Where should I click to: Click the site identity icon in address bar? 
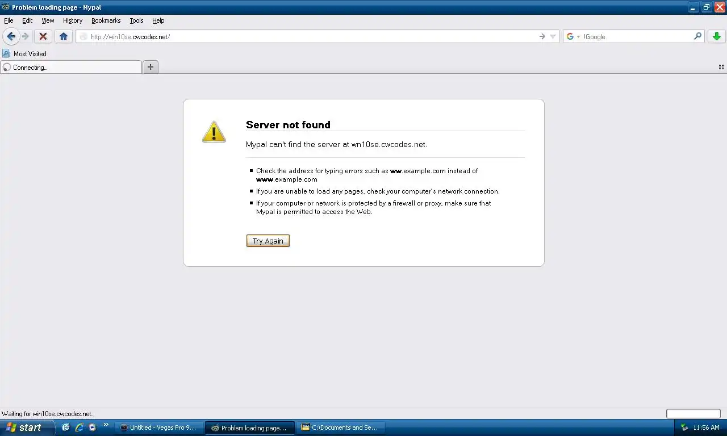point(83,36)
